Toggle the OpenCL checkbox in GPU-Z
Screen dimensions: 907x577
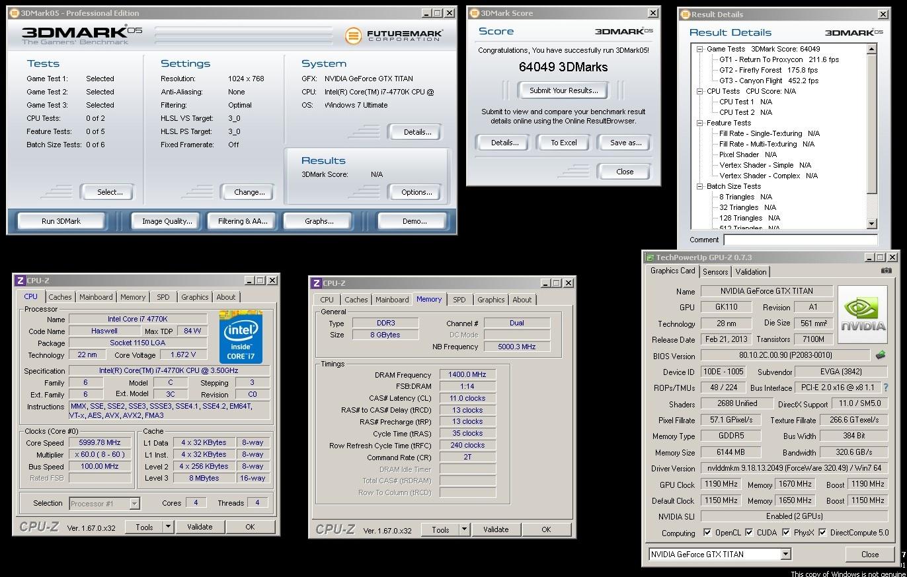707,533
